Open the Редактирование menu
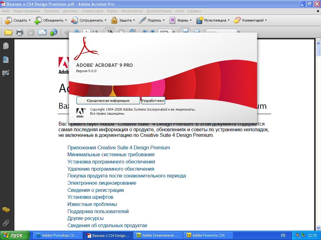 (27, 11)
